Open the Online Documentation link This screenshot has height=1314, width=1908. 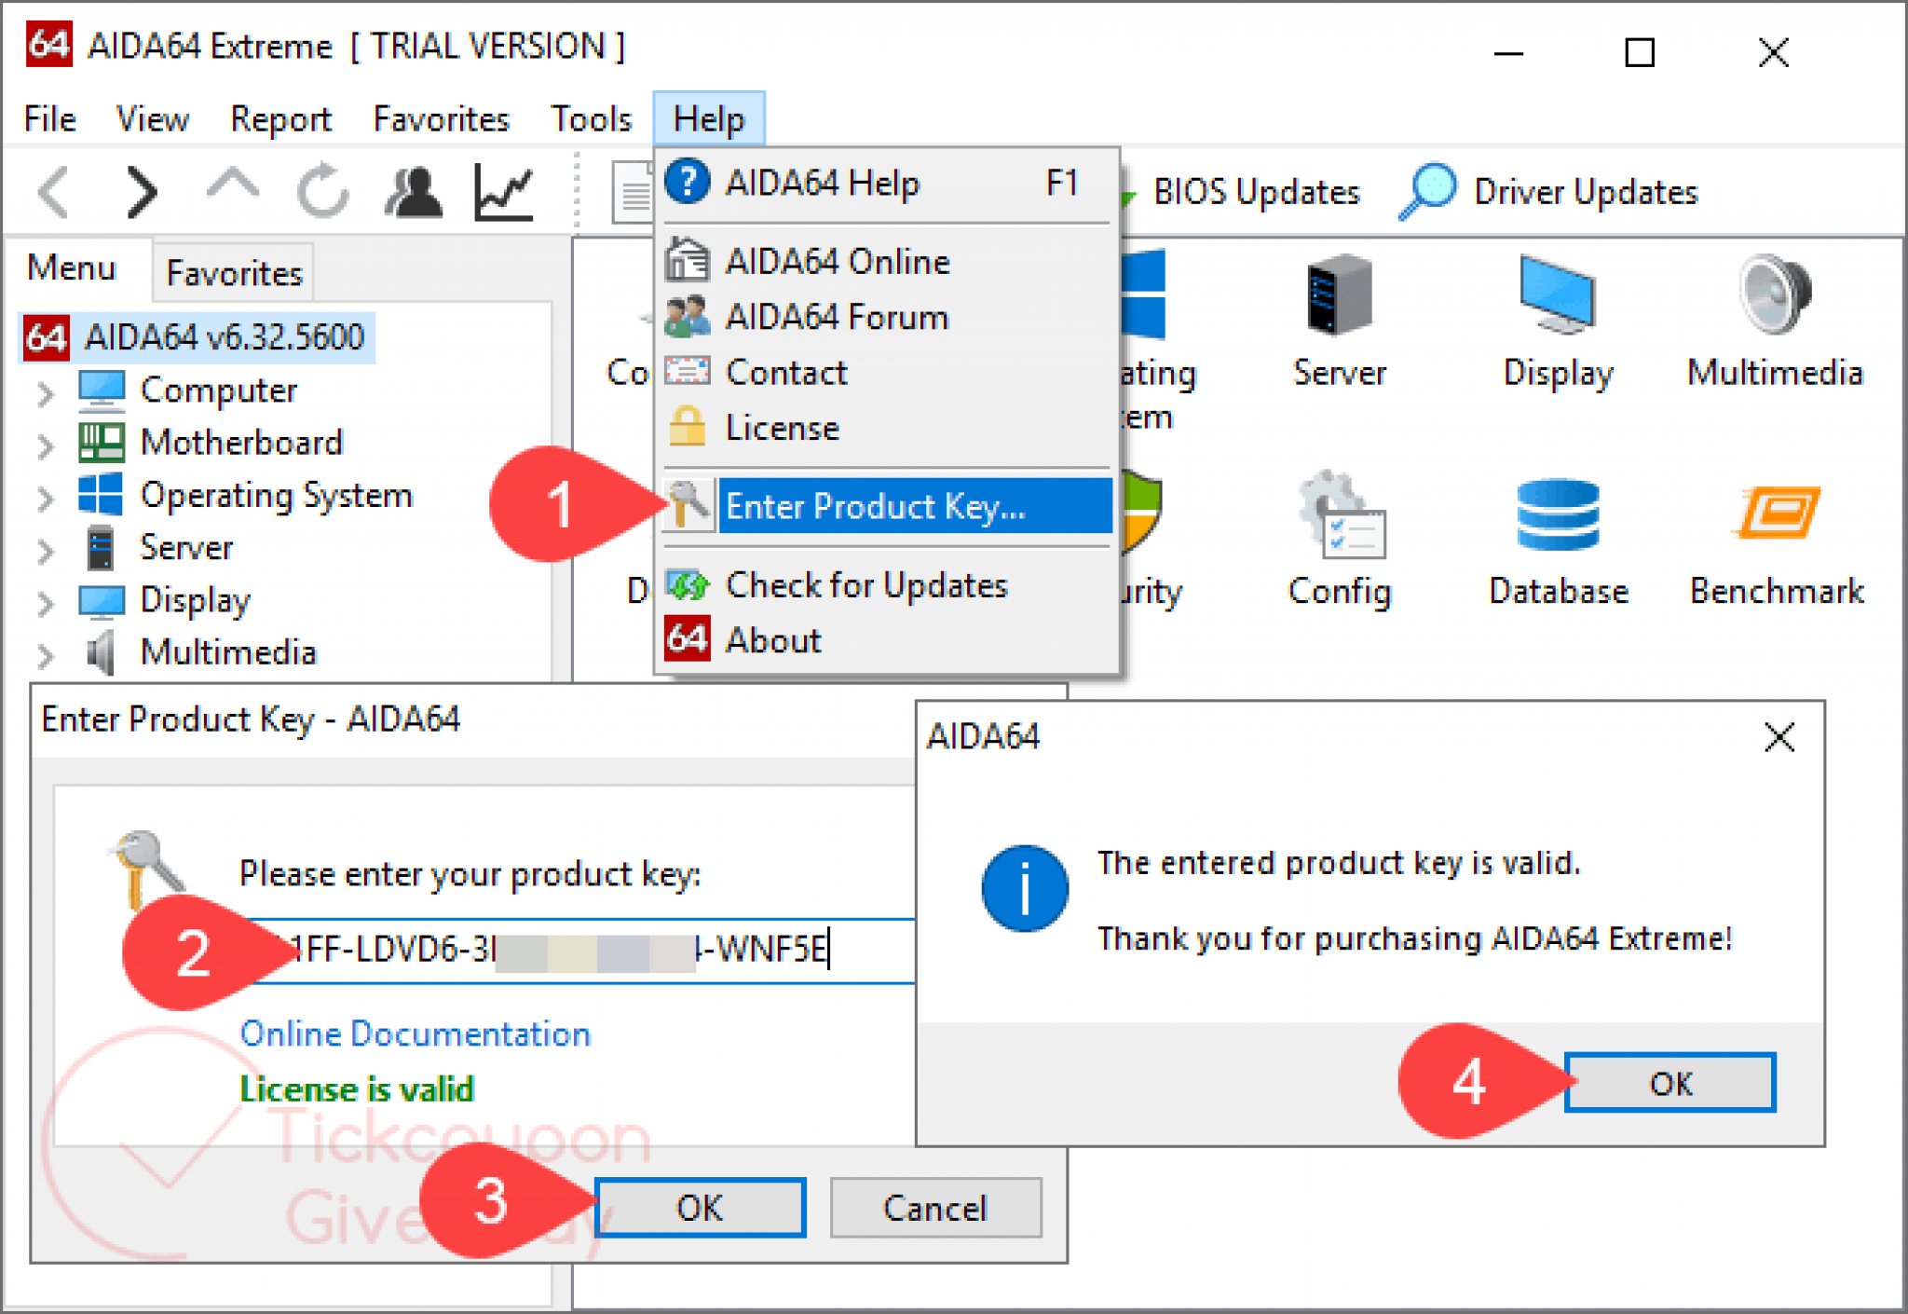pyautogui.click(x=415, y=1033)
